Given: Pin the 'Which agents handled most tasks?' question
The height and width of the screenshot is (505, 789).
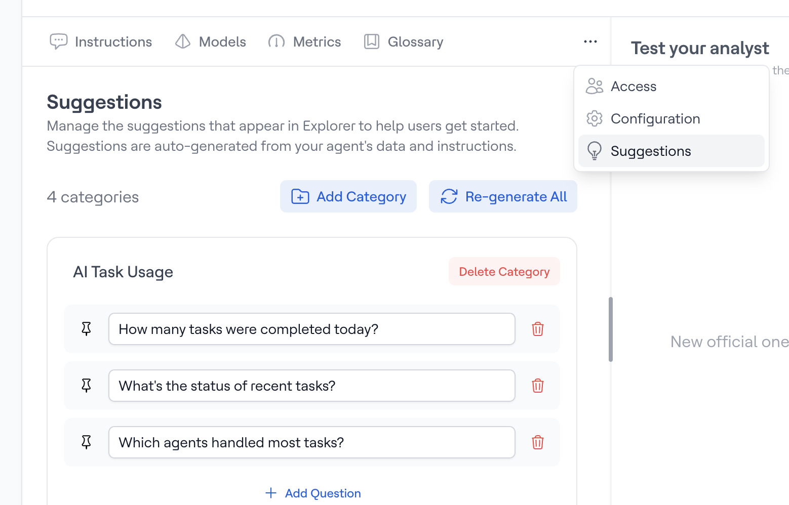Looking at the screenshot, I should coord(87,442).
